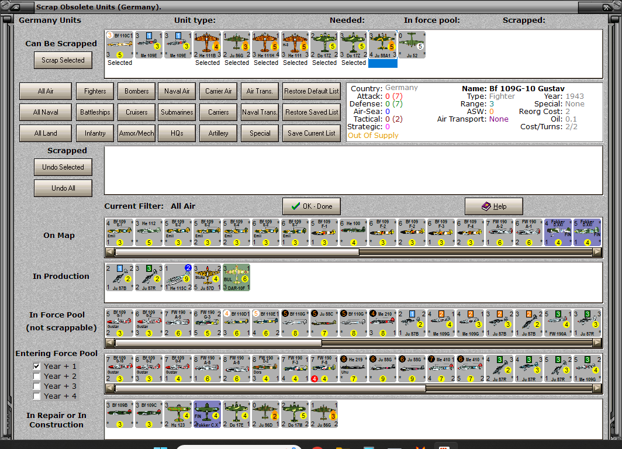Filter units by Fighters

95,91
